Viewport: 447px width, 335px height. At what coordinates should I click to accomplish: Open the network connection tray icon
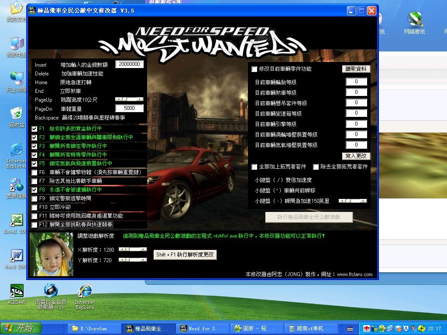click(x=390, y=329)
